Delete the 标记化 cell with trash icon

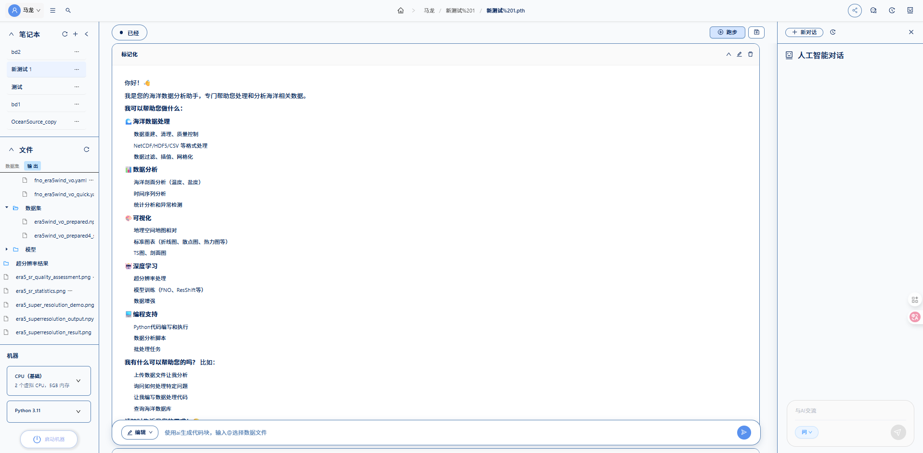click(x=750, y=54)
